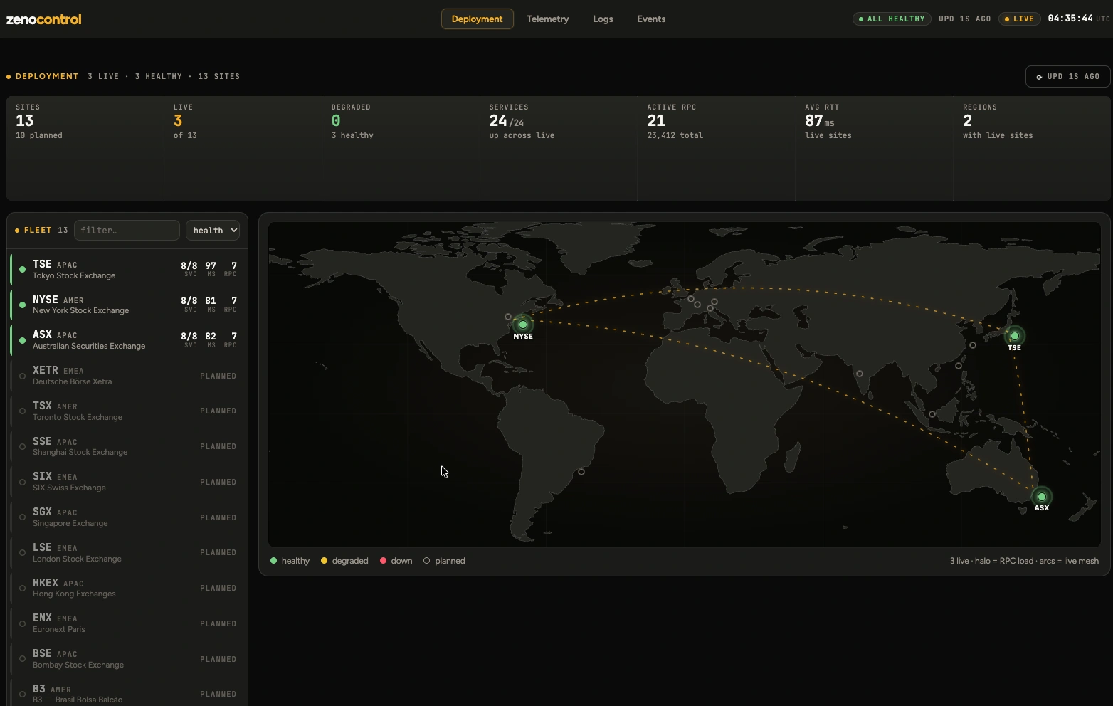Screen dimensions: 1113x706
Task: Click the planned marker left of NYSE node
Action: tap(508, 317)
